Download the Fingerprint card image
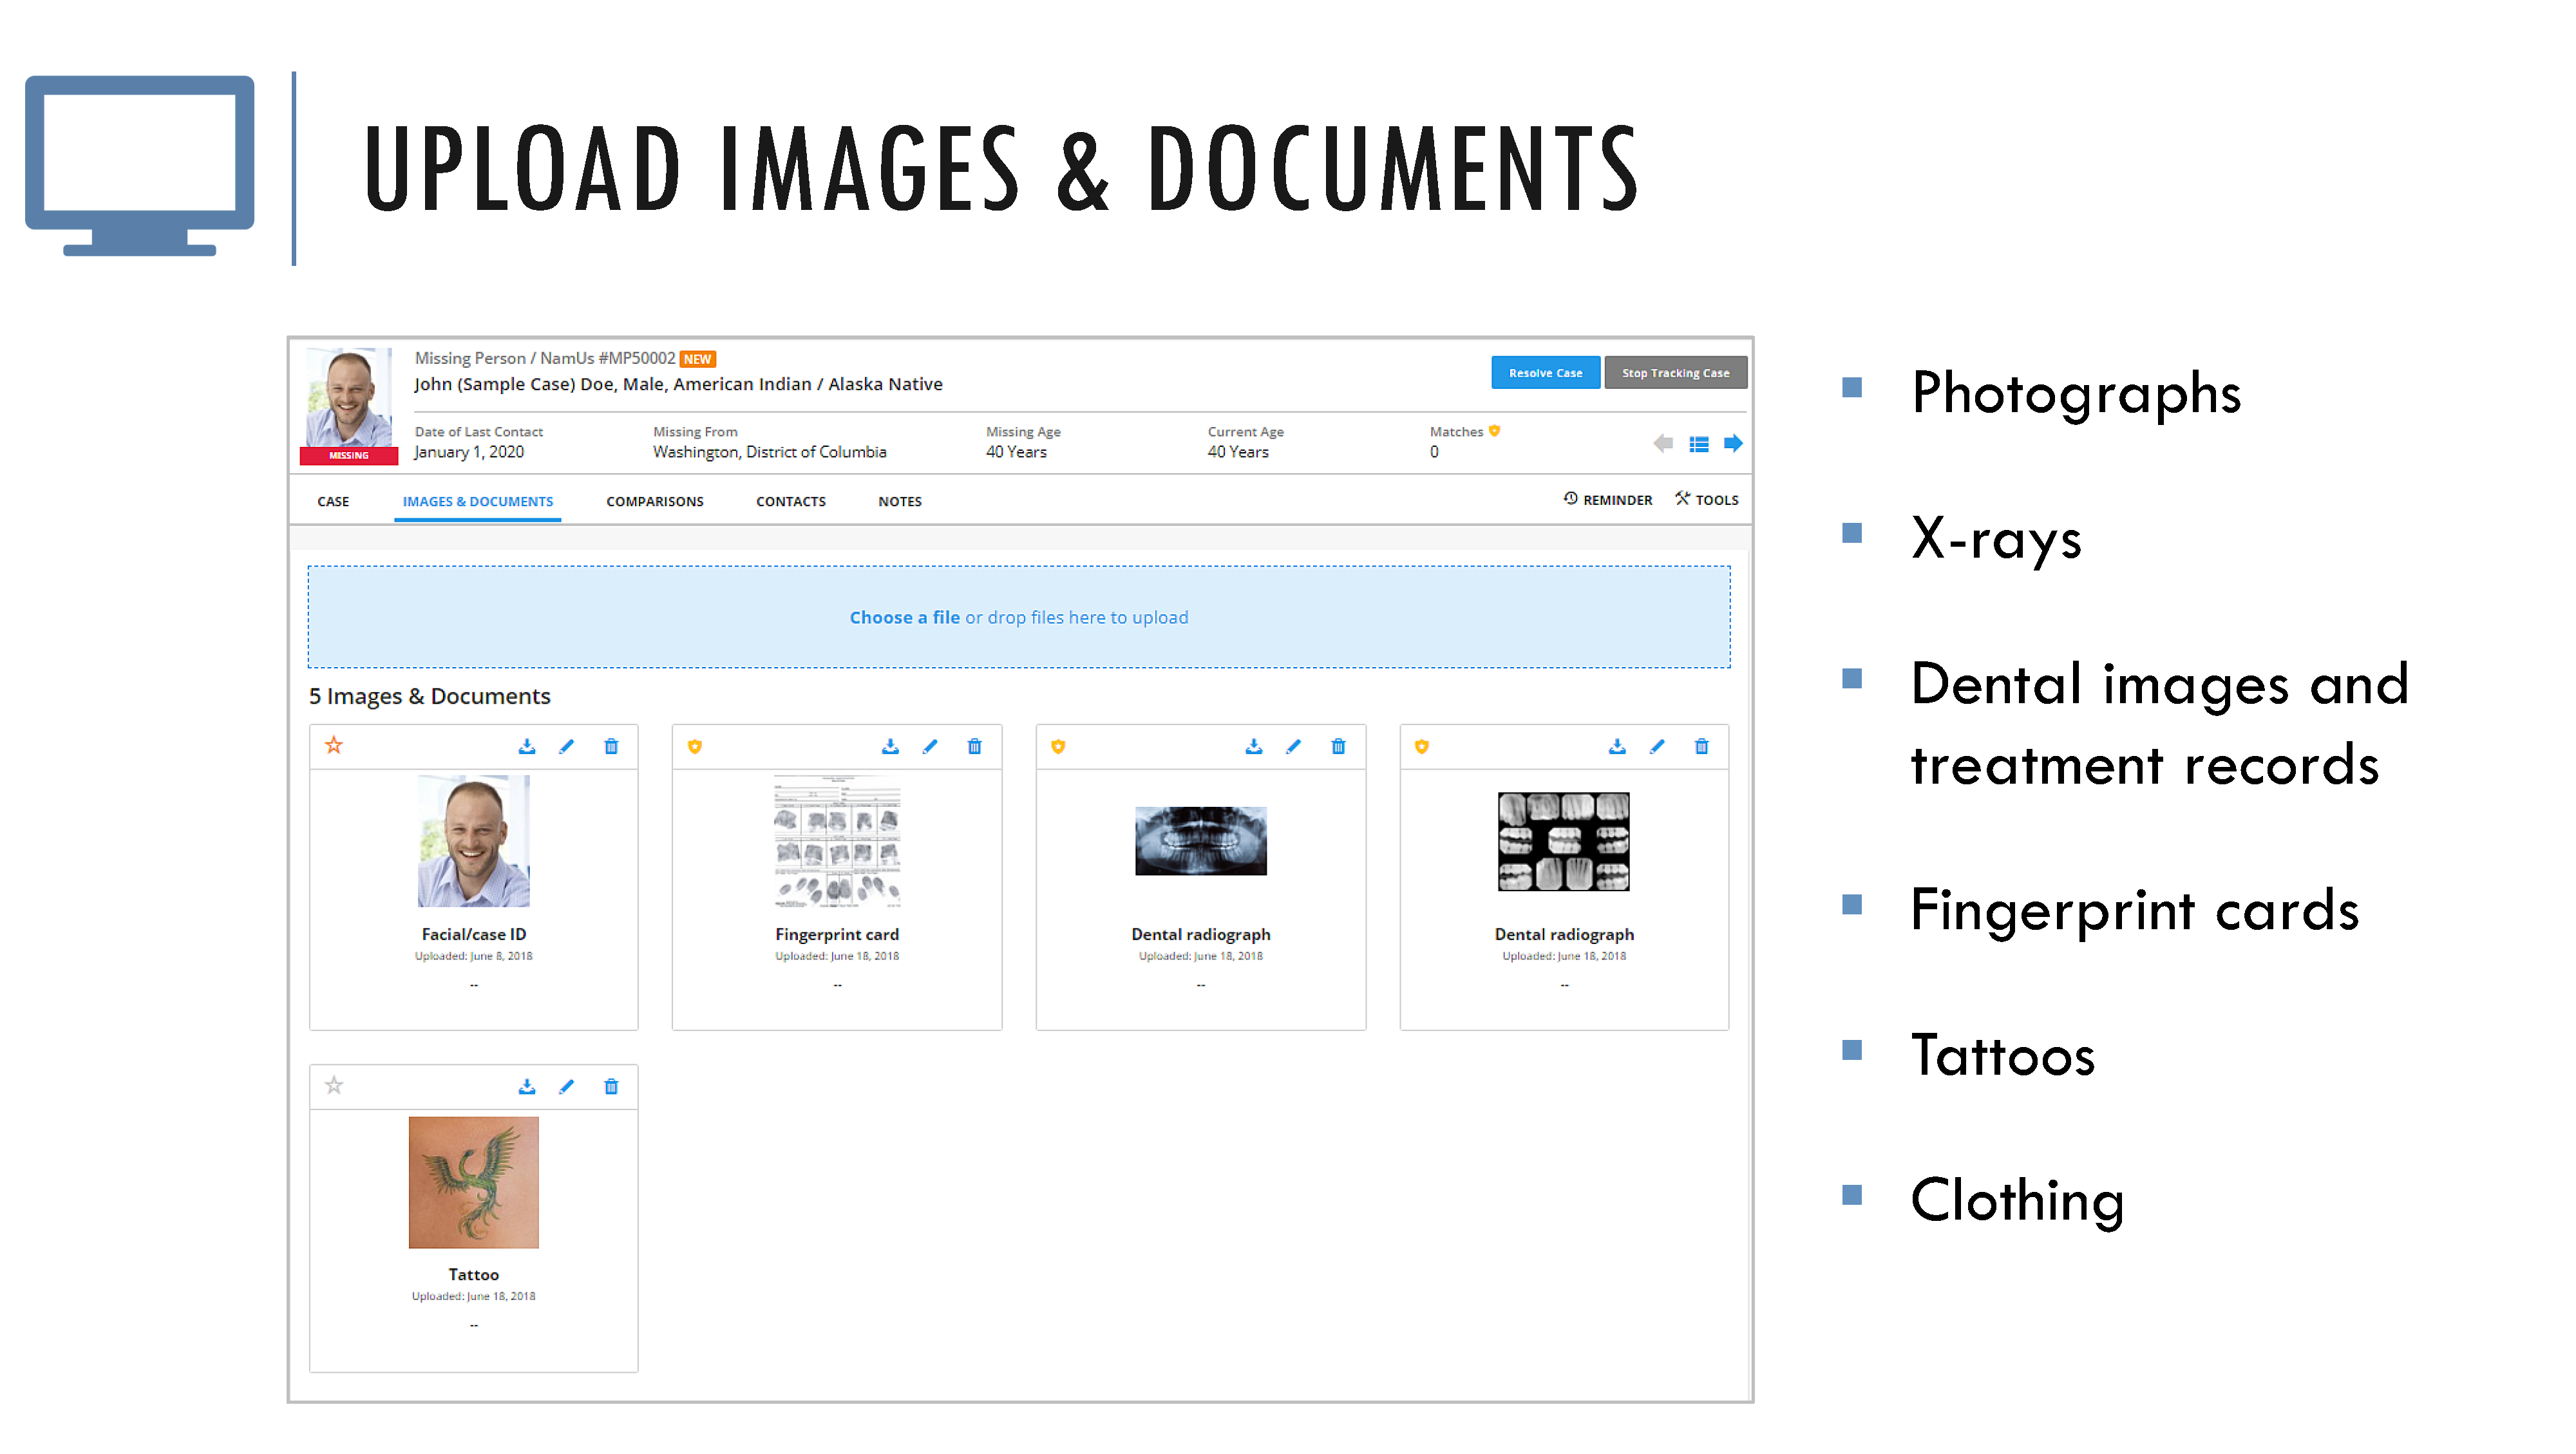This screenshot has width=2576, height=1454. pyautogui.click(x=890, y=746)
